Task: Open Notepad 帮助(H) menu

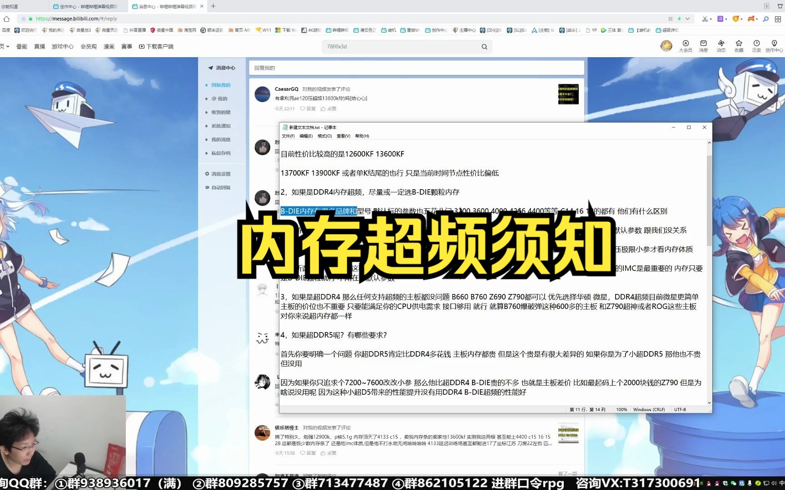Action: (362, 136)
